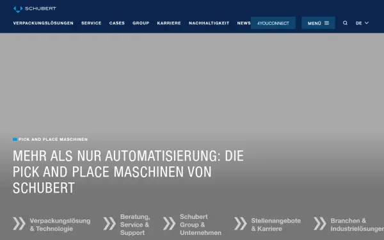Click the hamburger icon in the Menü button
384x240 pixels.
[326, 23]
